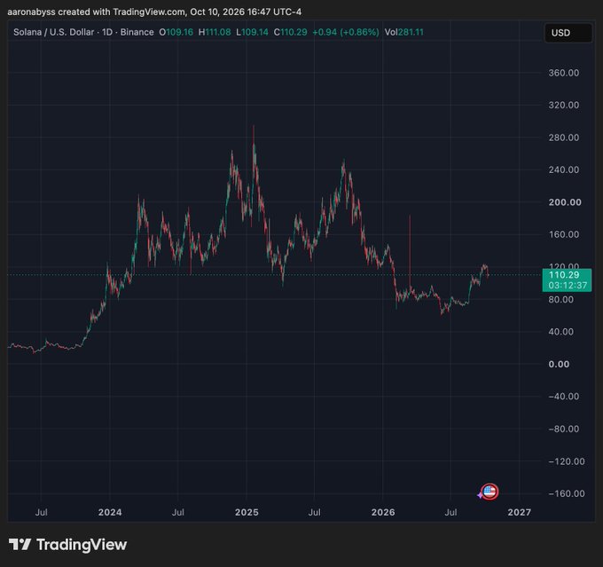This screenshot has height=567, width=603.
Task: Click the high value H111.08
Action: pyautogui.click(x=215, y=32)
